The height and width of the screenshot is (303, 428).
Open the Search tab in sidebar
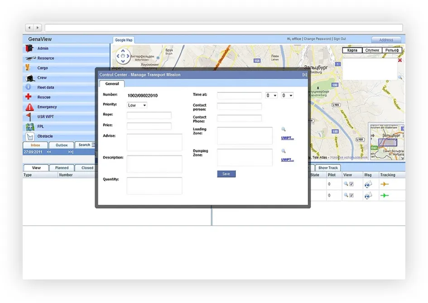click(85, 145)
